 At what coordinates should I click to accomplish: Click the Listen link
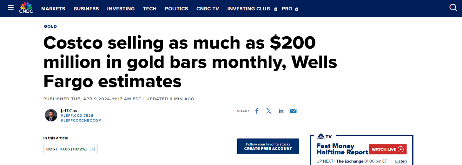(x=401, y=161)
